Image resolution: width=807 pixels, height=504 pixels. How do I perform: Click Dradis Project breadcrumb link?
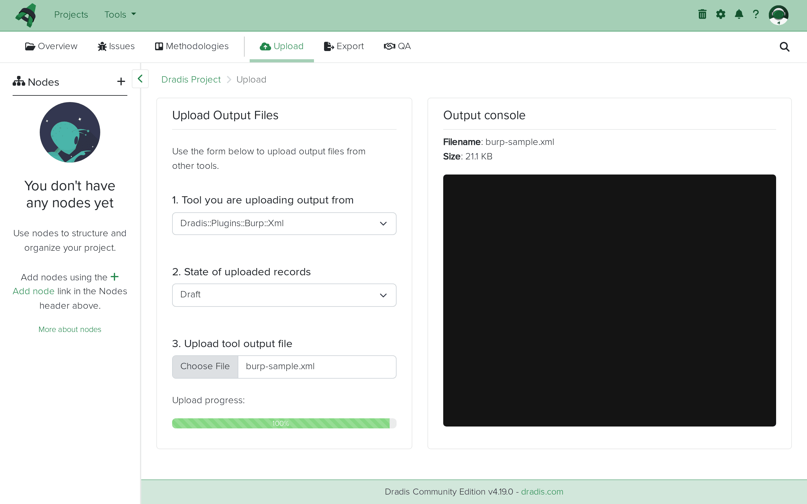[x=191, y=80]
